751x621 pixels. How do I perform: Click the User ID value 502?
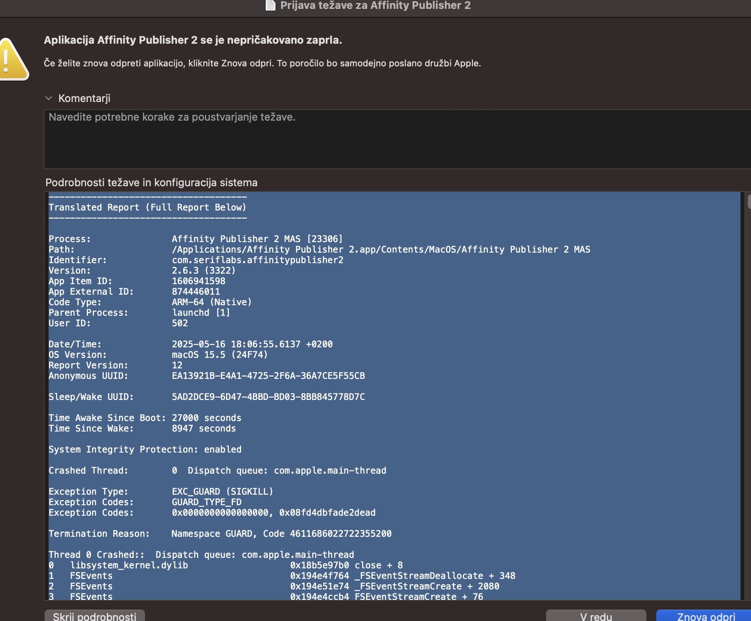click(x=180, y=323)
